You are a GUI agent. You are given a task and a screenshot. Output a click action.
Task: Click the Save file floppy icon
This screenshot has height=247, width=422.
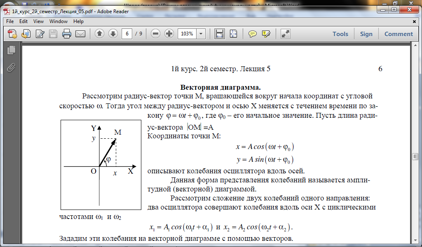pos(53,34)
